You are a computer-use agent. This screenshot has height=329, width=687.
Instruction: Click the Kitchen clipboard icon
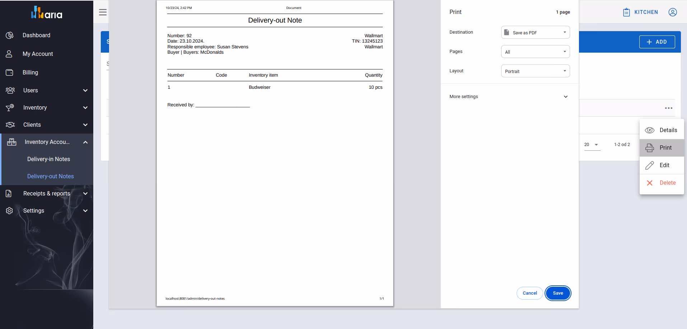pyautogui.click(x=626, y=12)
